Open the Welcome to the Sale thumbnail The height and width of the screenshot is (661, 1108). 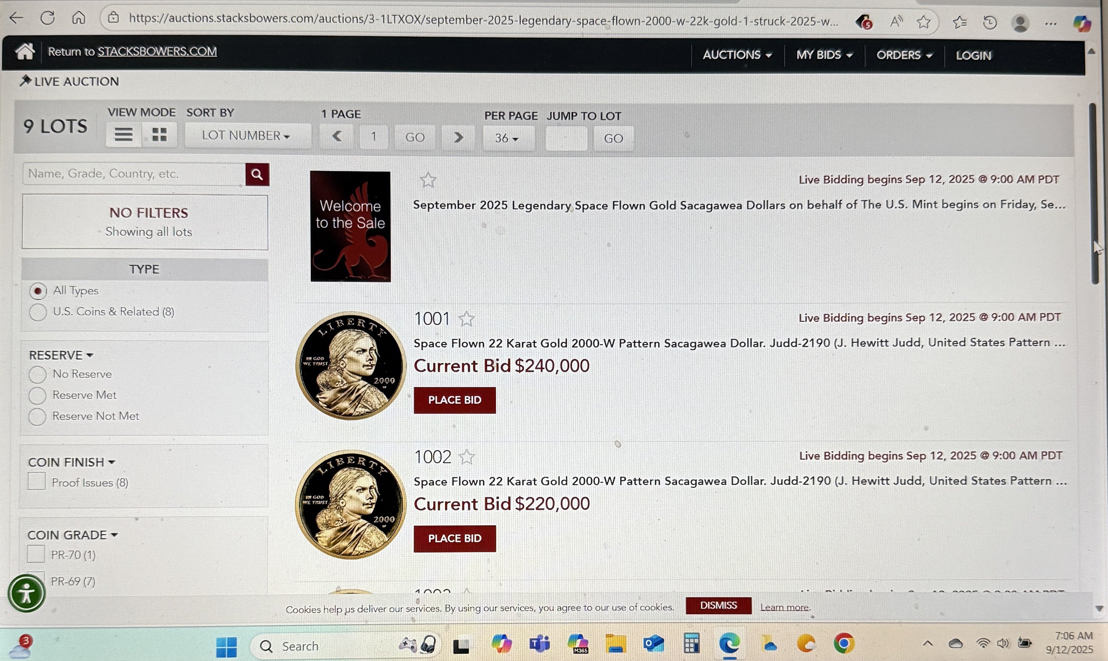(350, 226)
